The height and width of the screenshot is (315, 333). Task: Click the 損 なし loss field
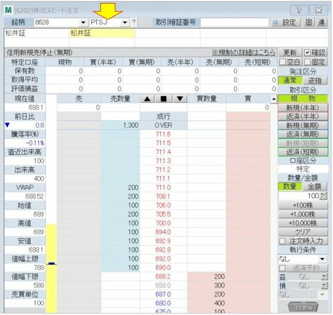coord(304,286)
